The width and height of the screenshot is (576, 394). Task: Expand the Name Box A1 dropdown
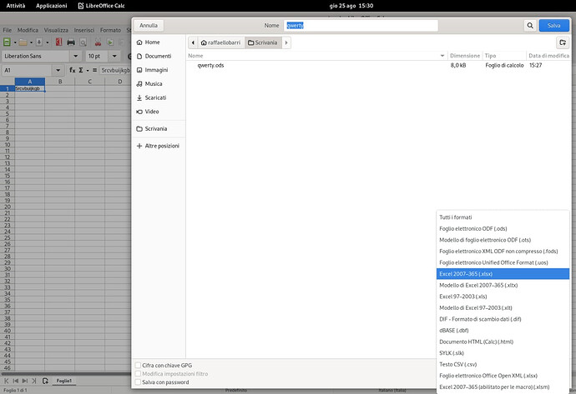(x=58, y=70)
